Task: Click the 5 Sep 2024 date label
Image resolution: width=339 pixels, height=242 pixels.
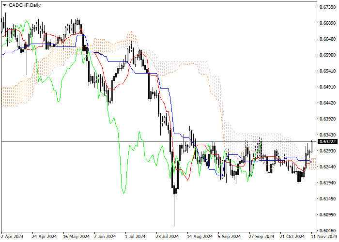Action: tap(230, 237)
